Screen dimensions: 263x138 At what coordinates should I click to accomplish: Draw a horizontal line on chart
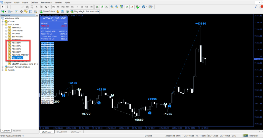point(18,7)
